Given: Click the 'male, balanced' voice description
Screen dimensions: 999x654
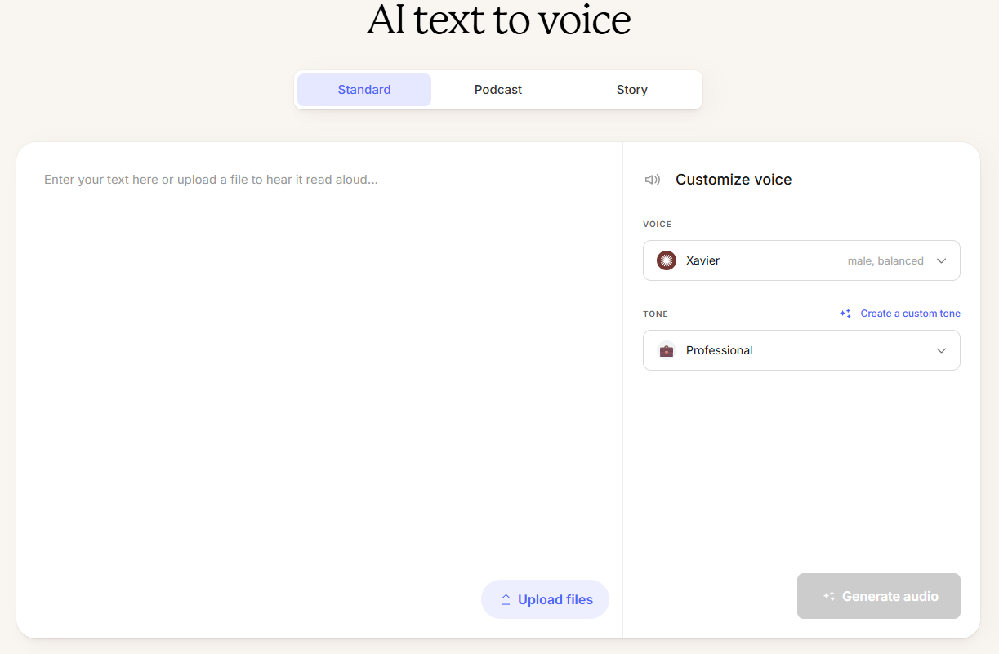Looking at the screenshot, I should pyautogui.click(x=885, y=261).
